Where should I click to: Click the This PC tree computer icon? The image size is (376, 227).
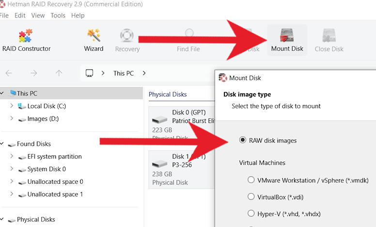point(13,93)
